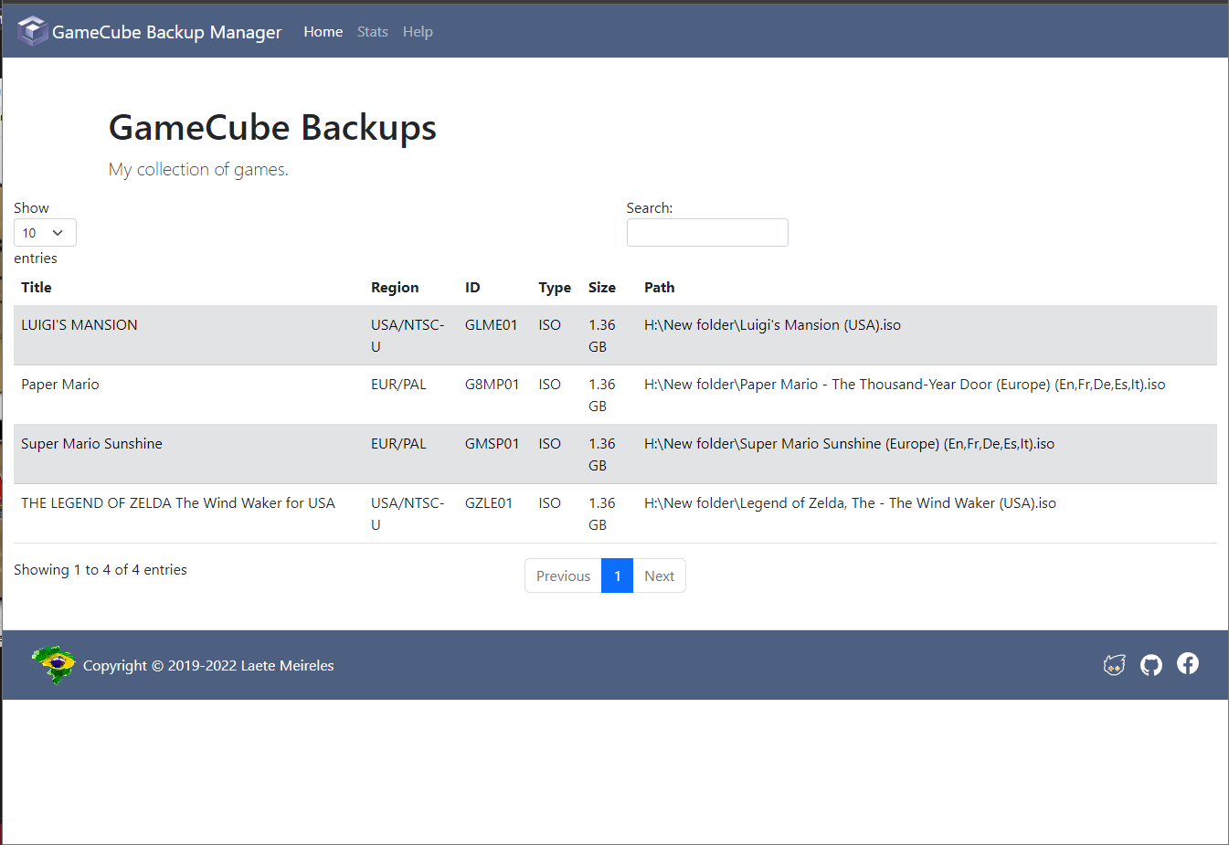The height and width of the screenshot is (845, 1229).
Task: Click the Luigi's Mansion (USA).iso path
Action: [x=772, y=325]
